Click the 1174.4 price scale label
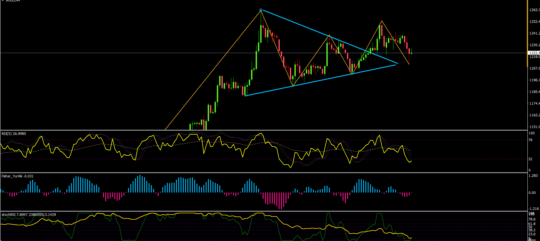This screenshot has width=540, height=241. 535,104
